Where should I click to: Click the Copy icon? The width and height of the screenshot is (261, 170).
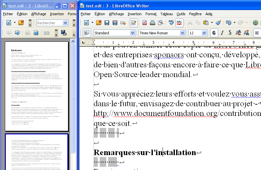pos(198,23)
